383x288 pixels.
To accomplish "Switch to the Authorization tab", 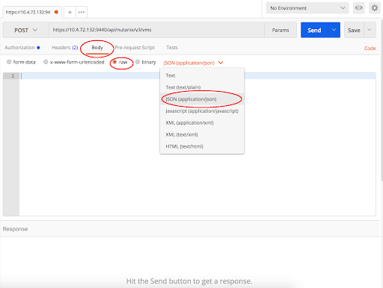I will pyautogui.click(x=22, y=48).
